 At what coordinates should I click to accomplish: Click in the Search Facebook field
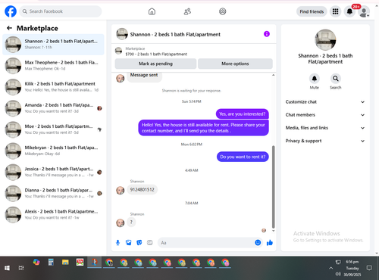[61, 11]
